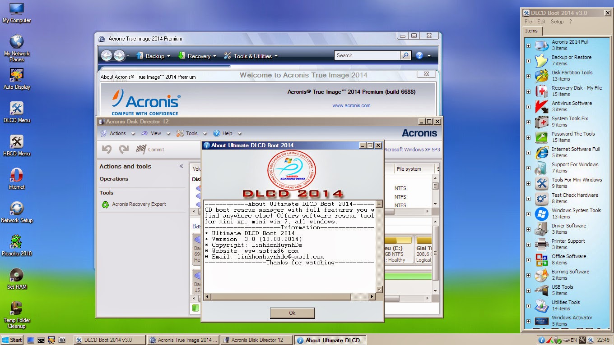Select the My Network Places desktop icon

(x=17, y=49)
